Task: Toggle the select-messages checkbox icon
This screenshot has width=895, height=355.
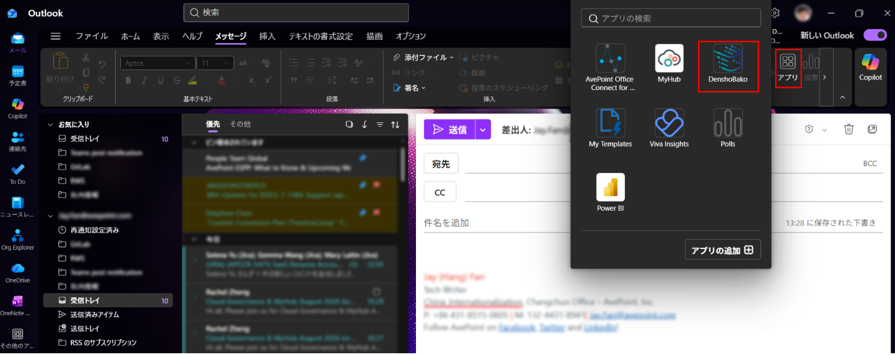Action: pyautogui.click(x=349, y=124)
